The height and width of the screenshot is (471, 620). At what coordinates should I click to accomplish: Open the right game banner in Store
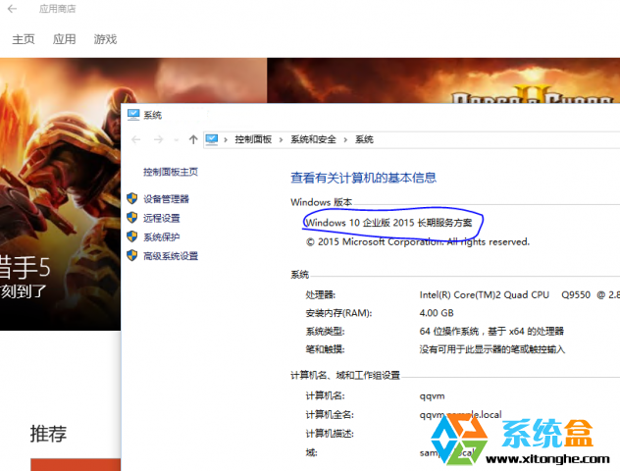[443, 80]
